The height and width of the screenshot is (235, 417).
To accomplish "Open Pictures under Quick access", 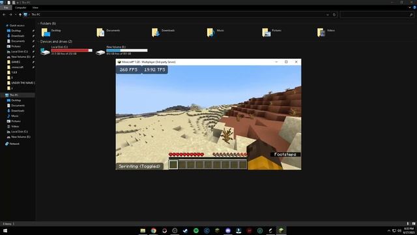I will click(14, 46).
